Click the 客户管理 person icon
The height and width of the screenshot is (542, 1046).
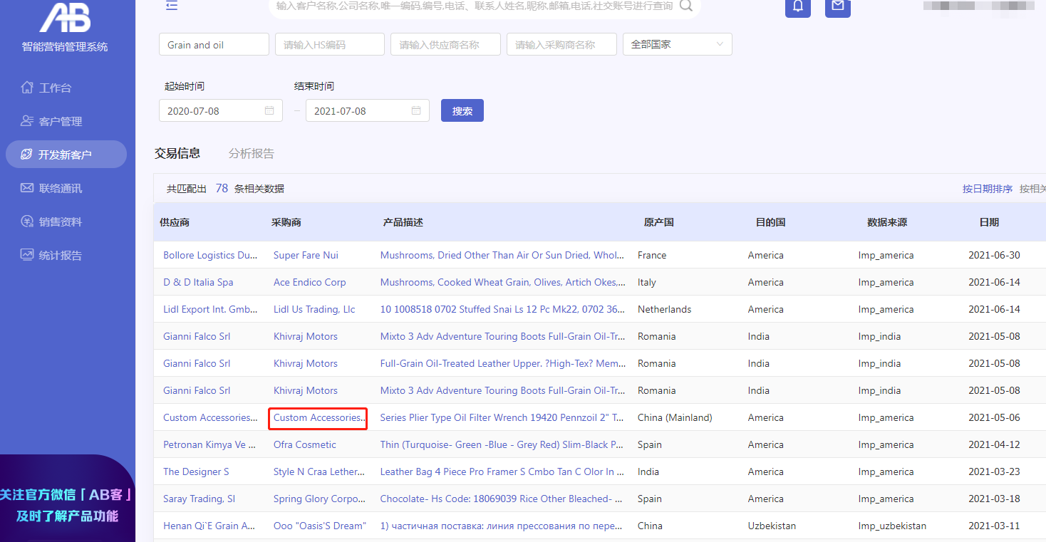pyautogui.click(x=27, y=121)
